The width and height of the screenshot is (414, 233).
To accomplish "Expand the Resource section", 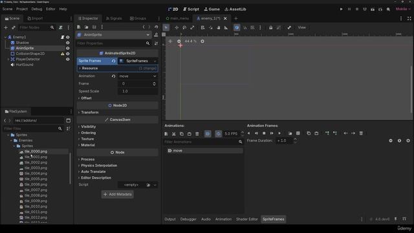I will pyautogui.click(x=118, y=69).
